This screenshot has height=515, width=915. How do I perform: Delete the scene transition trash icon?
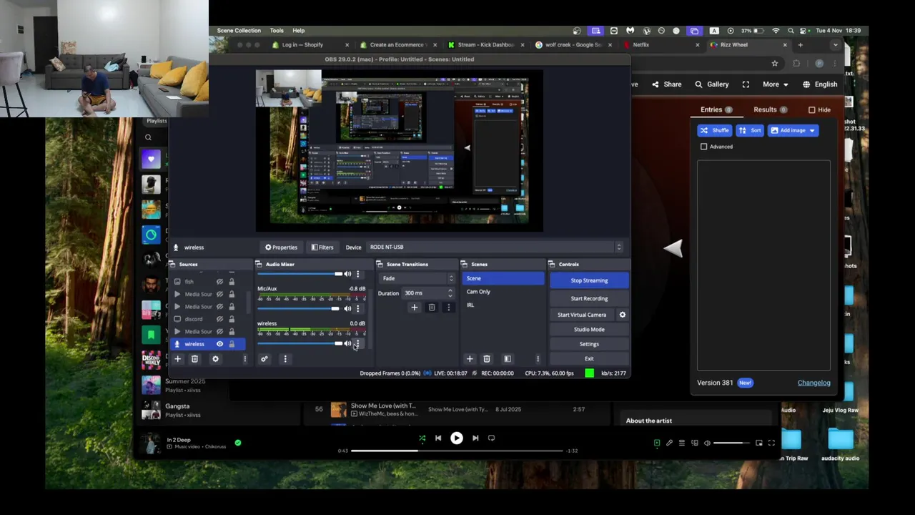point(431,308)
